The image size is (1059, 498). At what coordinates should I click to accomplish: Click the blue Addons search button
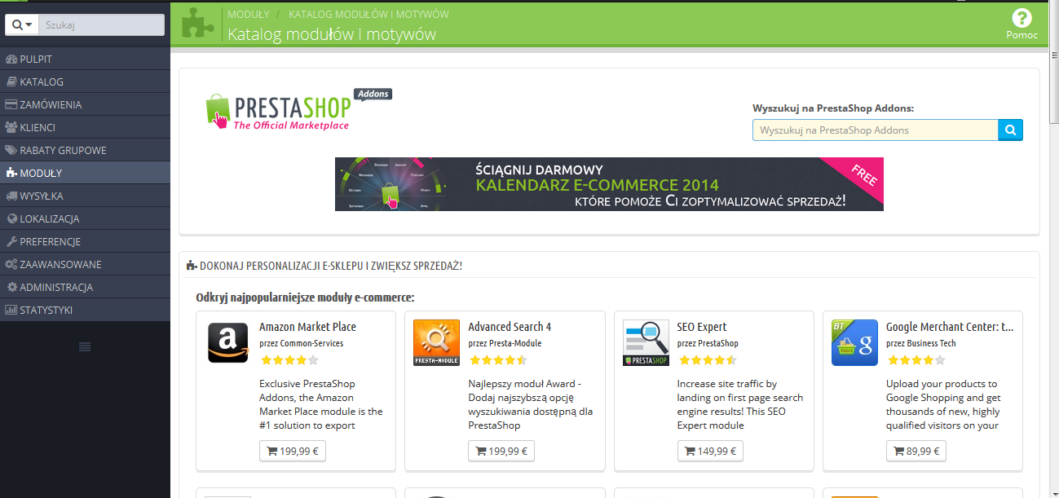[x=1011, y=130]
